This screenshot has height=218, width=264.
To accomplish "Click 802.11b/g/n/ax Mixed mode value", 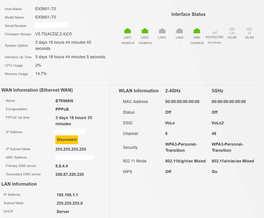I will point(185,161).
